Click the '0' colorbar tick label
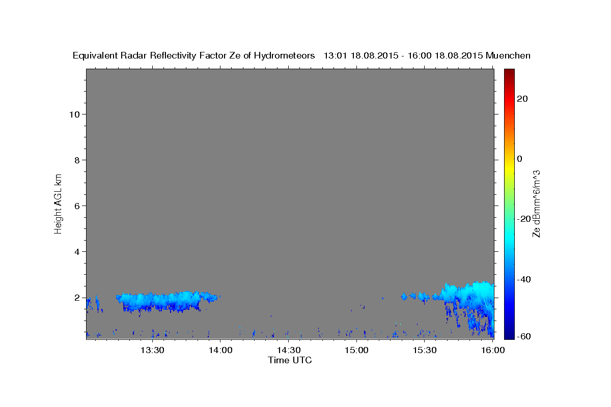Viewport: 611px width, 407px height. (x=519, y=159)
